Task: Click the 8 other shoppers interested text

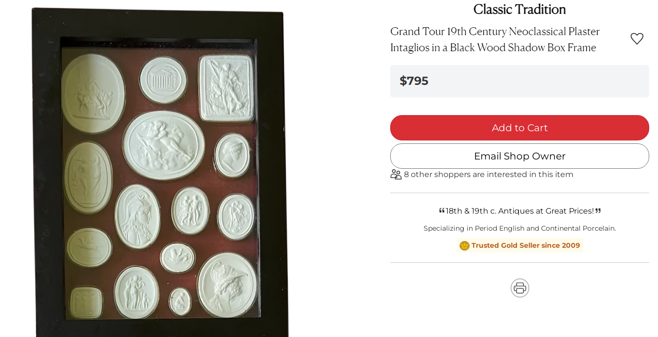Action: point(488,175)
